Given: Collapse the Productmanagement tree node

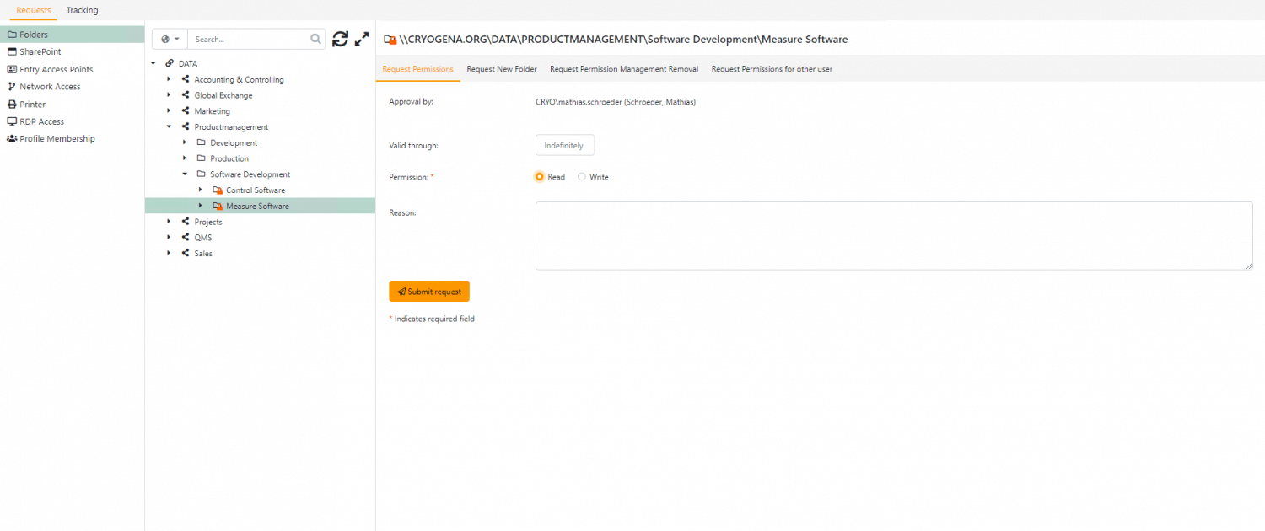Looking at the screenshot, I should [x=169, y=127].
